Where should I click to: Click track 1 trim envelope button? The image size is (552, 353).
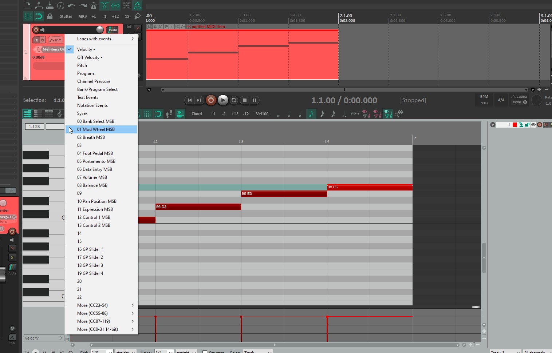click(x=56, y=40)
